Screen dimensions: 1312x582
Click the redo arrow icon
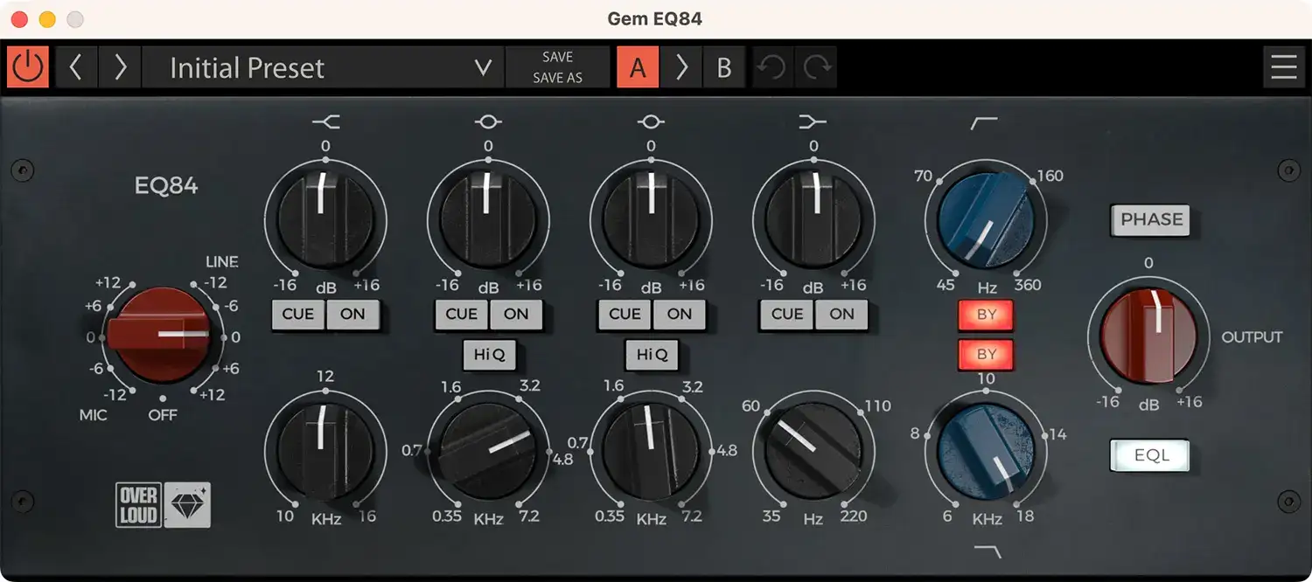(814, 66)
